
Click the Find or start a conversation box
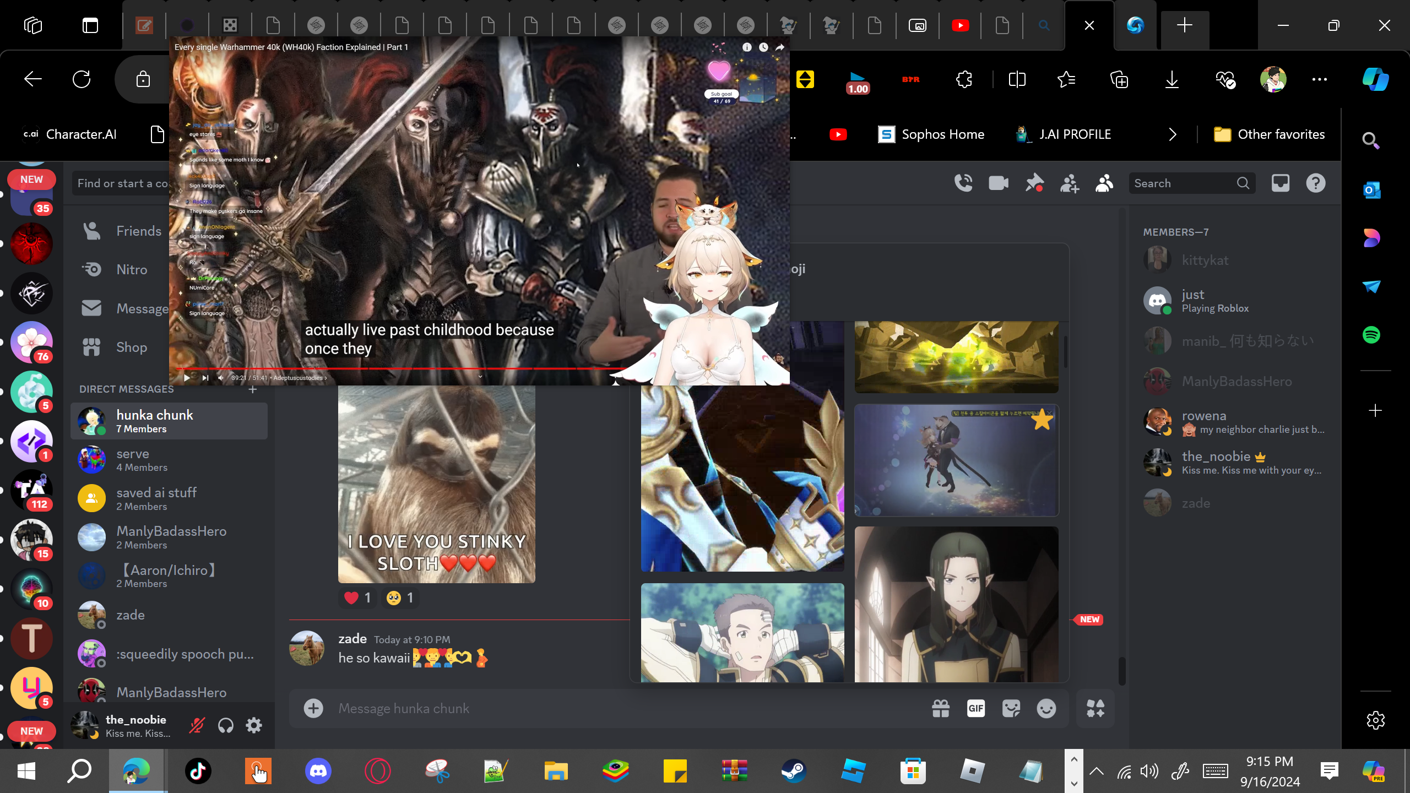click(121, 183)
